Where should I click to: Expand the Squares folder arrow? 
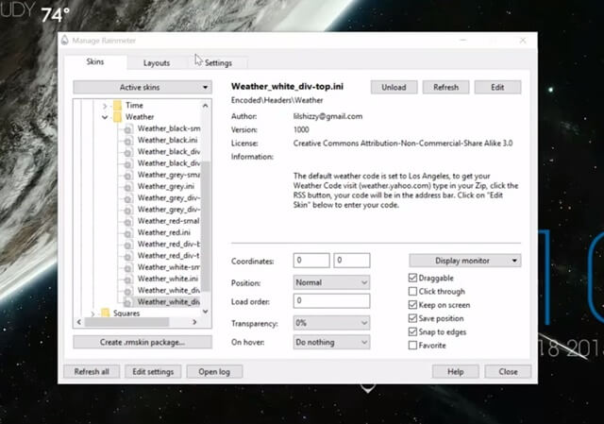[x=92, y=314]
